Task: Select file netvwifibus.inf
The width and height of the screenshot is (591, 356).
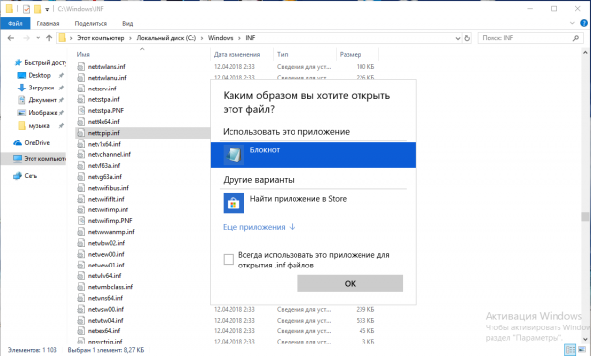Action: 107,188
